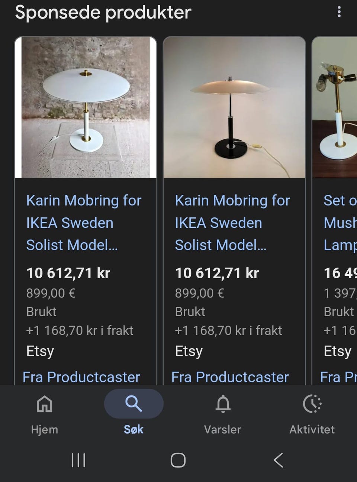Tap Android back arrow button
This screenshot has width=357, height=482.
(x=278, y=460)
